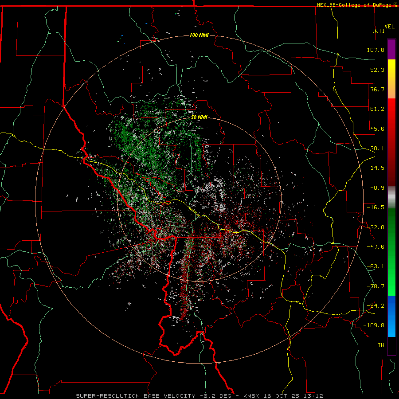
Task: Pick the black TH segment of the color bar
Action: [391, 346]
